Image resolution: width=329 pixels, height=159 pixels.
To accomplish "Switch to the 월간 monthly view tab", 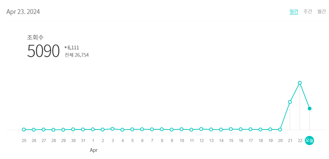I will (x=322, y=12).
